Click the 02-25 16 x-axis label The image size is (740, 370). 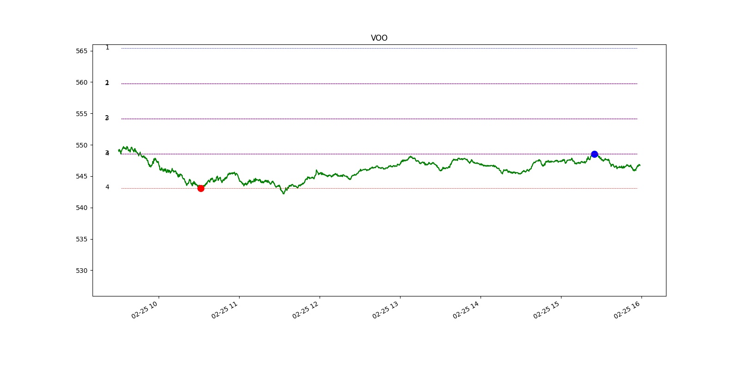click(628, 310)
